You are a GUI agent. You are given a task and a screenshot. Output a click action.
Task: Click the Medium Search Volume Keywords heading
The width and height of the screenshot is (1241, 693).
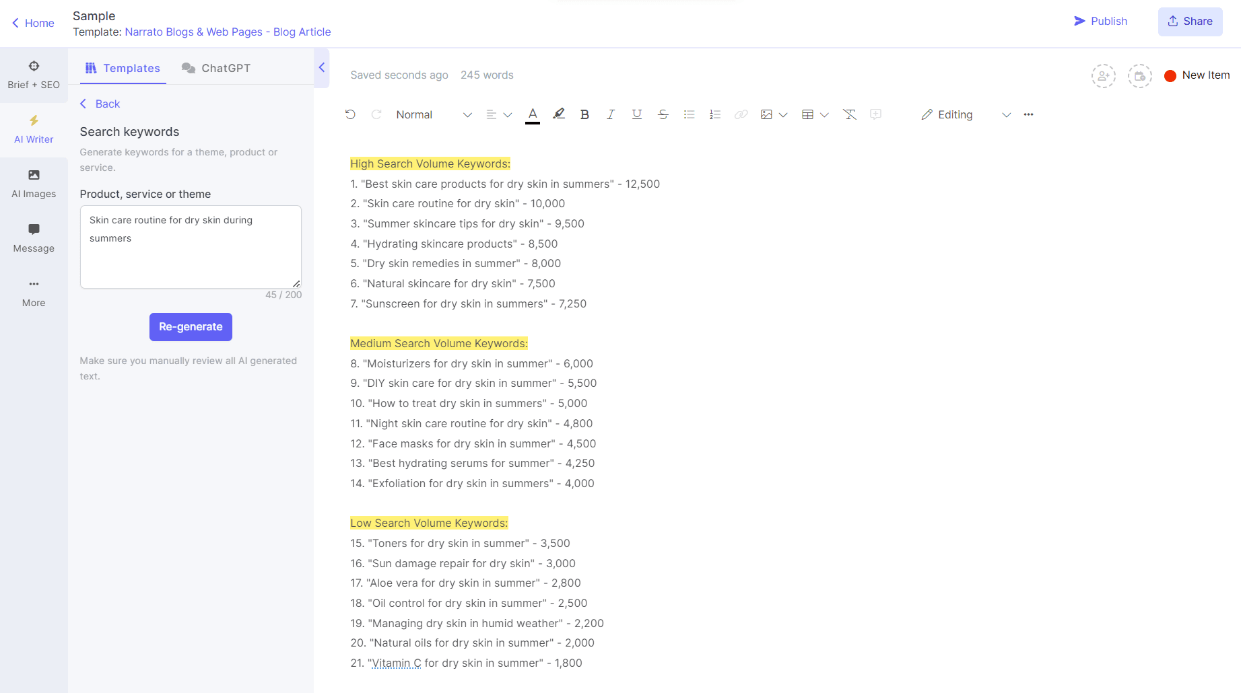pos(439,343)
